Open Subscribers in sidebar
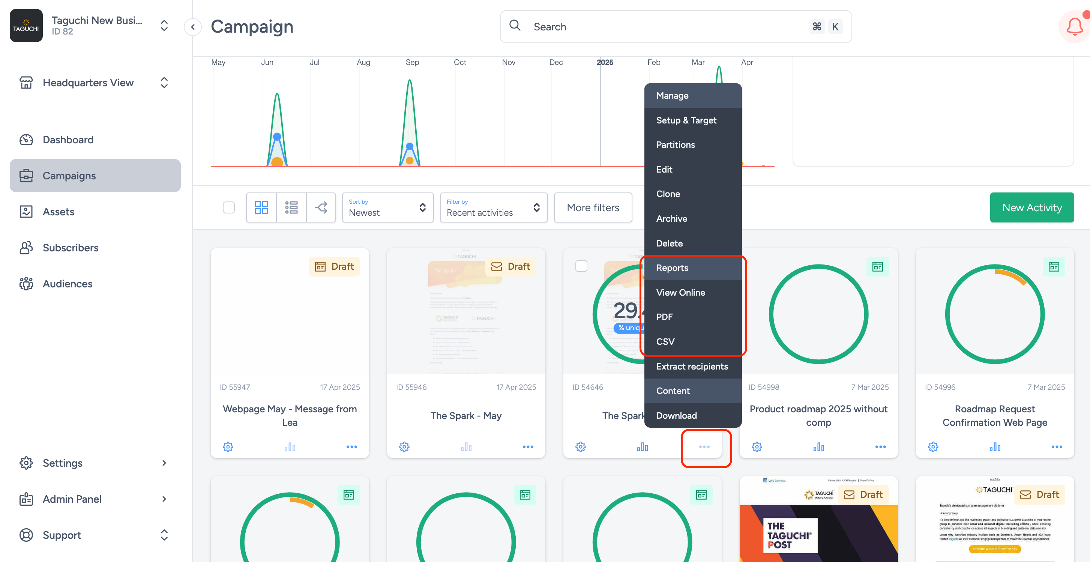 pyautogui.click(x=95, y=248)
